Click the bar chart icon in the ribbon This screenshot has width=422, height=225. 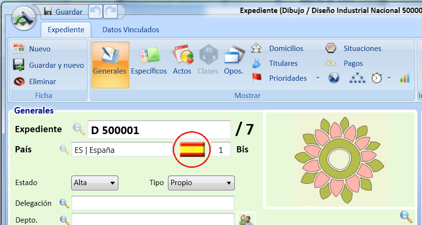[405, 78]
